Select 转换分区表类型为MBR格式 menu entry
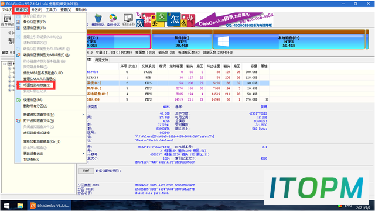 [x=46, y=55]
